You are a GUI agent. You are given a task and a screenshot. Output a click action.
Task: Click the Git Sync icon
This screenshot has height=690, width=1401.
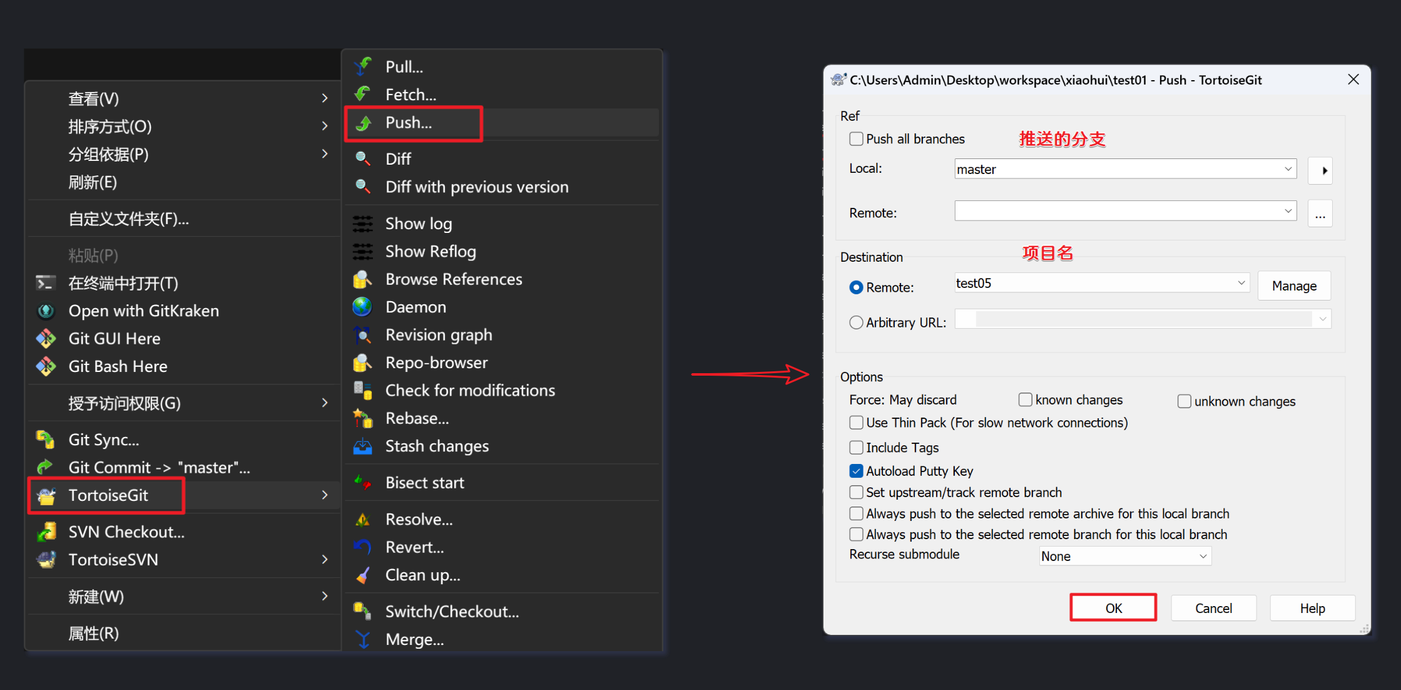(46, 440)
